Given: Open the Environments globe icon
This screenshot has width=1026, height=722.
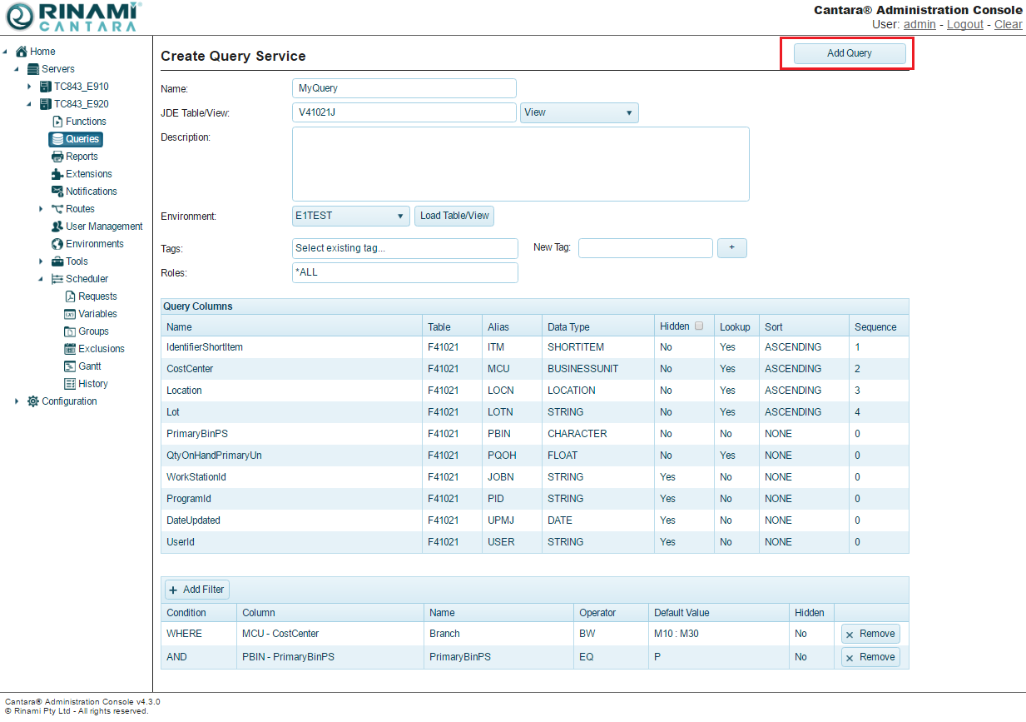Looking at the screenshot, I should (57, 244).
